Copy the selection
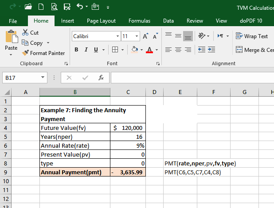274x208 pixels. 32,43
